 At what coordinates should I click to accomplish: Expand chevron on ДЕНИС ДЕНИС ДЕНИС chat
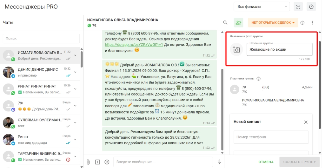(75, 72)
